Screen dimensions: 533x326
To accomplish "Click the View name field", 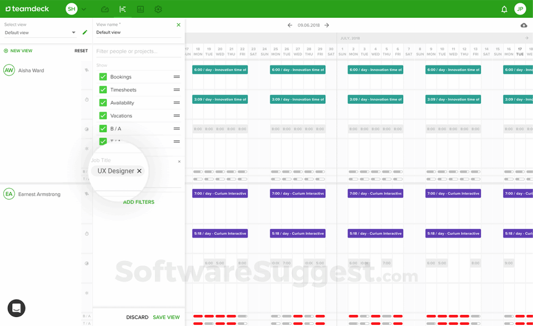I will [138, 32].
